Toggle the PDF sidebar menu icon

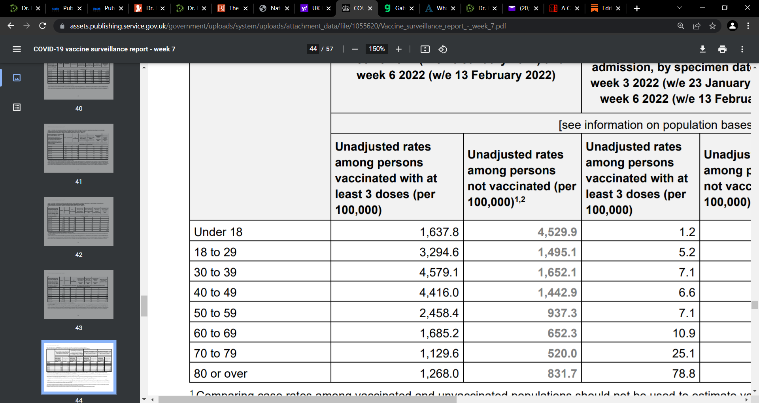(x=17, y=49)
